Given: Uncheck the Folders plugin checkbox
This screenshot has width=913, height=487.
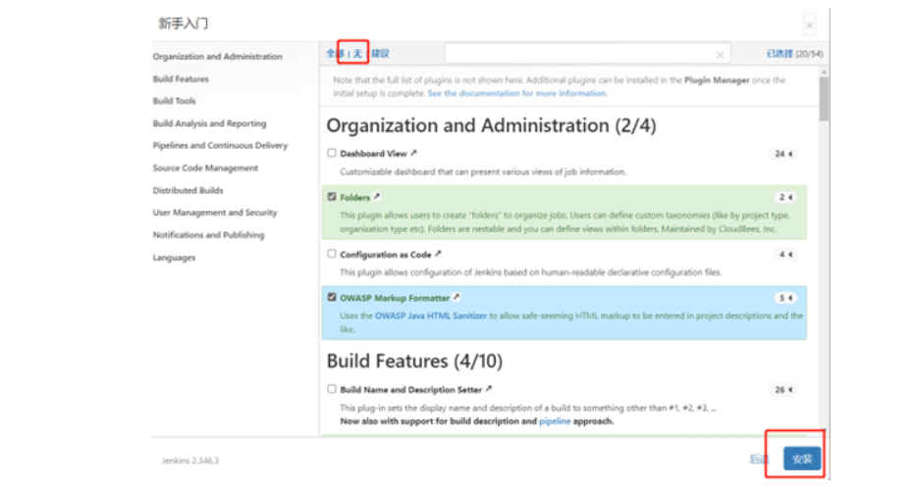Looking at the screenshot, I should point(332,196).
